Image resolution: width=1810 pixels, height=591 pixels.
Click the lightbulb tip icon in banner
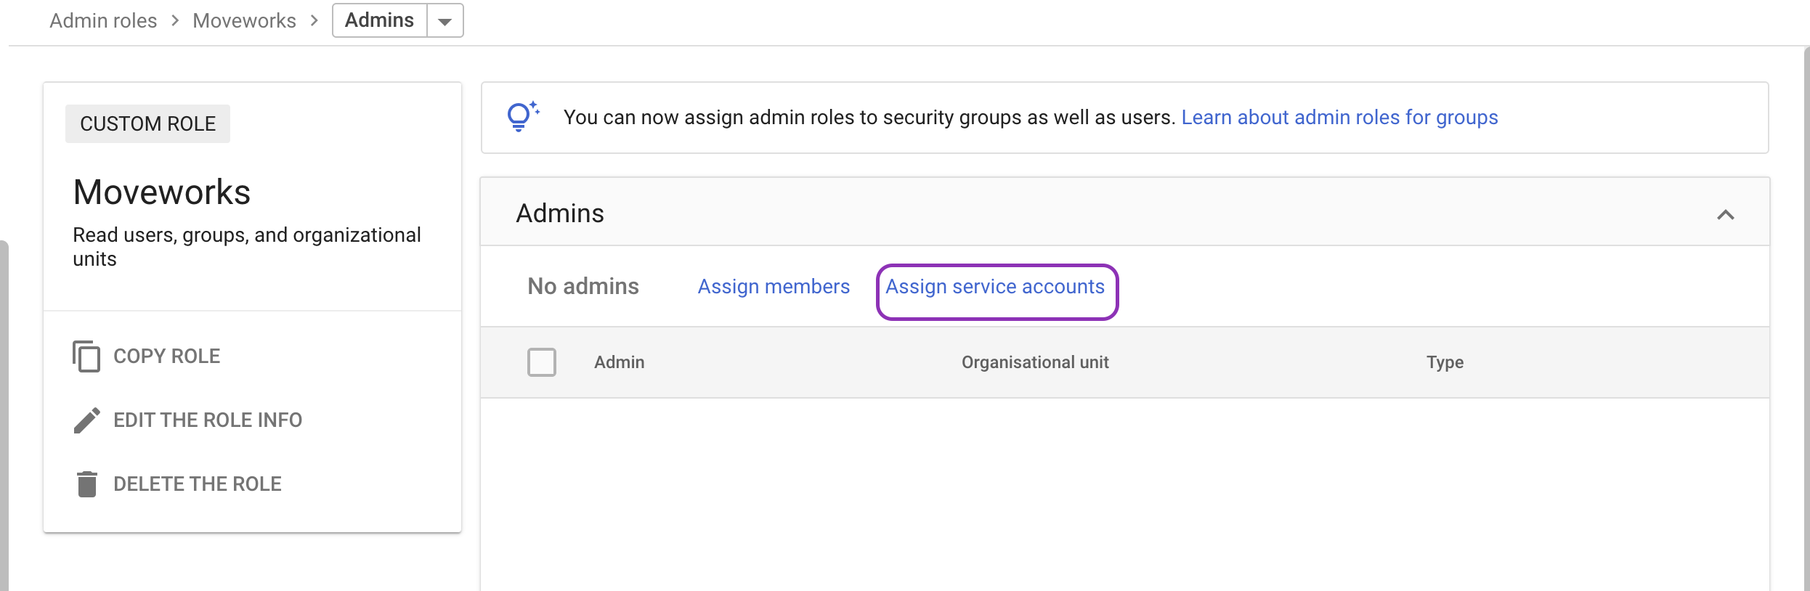click(x=521, y=116)
